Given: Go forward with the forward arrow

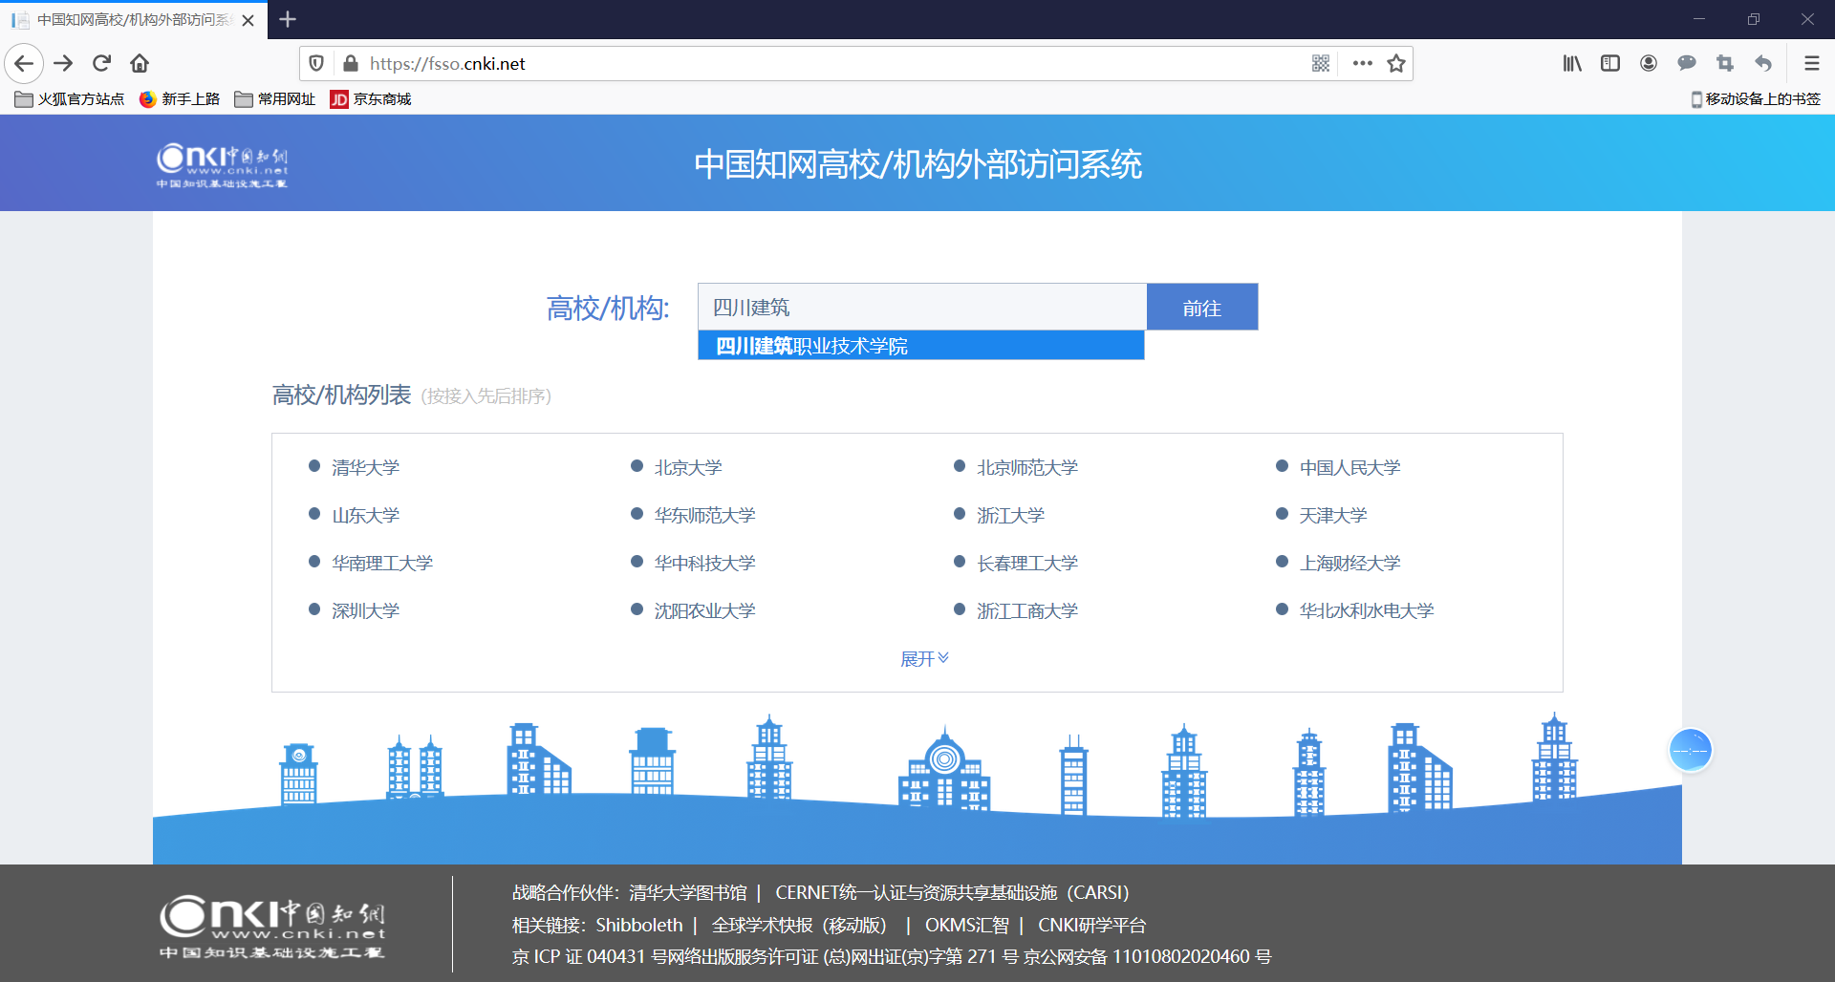Looking at the screenshot, I should pyautogui.click(x=63, y=63).
